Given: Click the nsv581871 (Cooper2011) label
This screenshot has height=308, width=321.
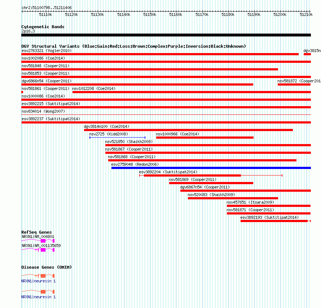Looking at the screenshot, I should [x=250, y=210].
